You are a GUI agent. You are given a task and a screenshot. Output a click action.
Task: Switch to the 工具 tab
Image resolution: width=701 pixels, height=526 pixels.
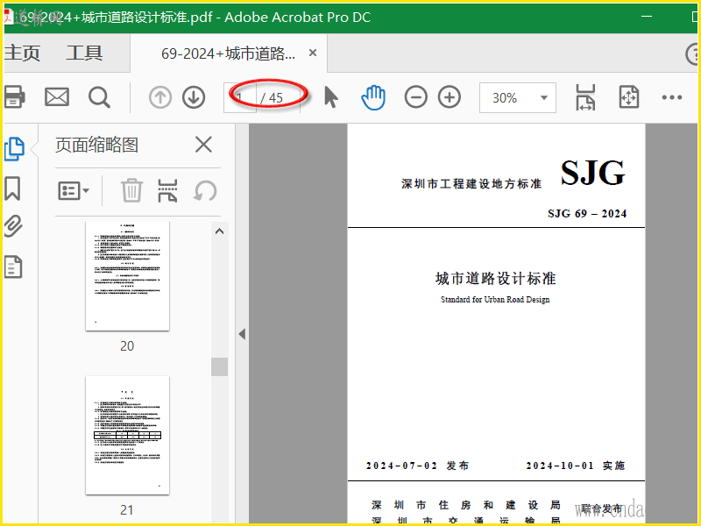tap(84, 53)
